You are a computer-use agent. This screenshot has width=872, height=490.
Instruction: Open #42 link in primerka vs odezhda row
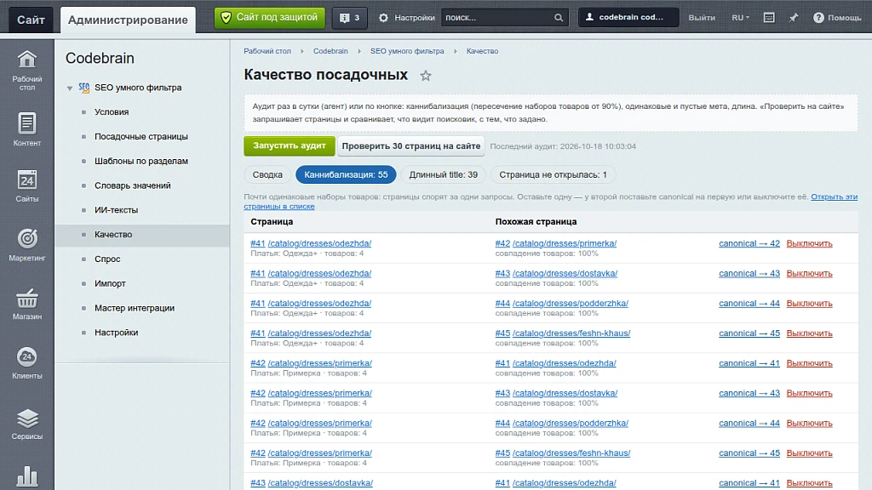(x=257, y=363)
